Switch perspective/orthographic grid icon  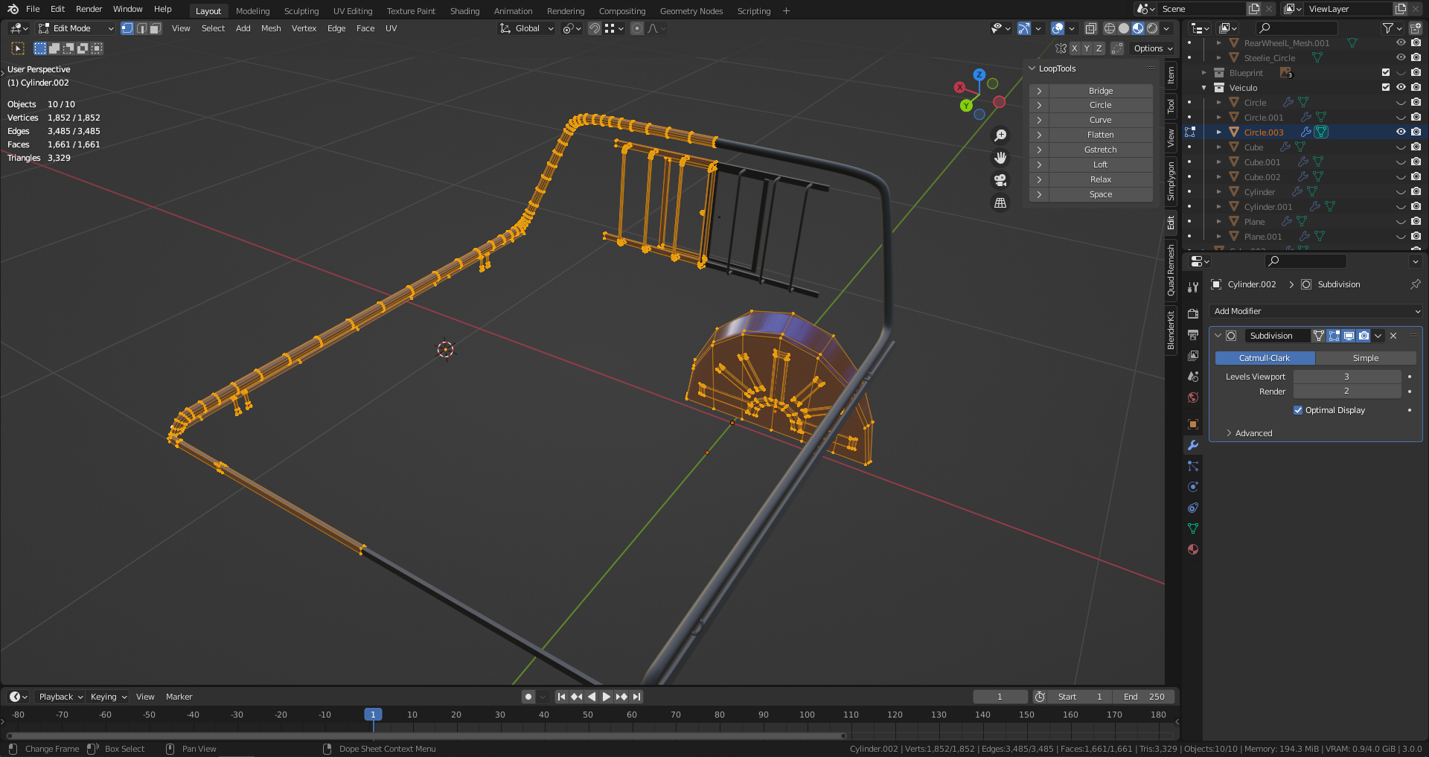(1000, 202)
